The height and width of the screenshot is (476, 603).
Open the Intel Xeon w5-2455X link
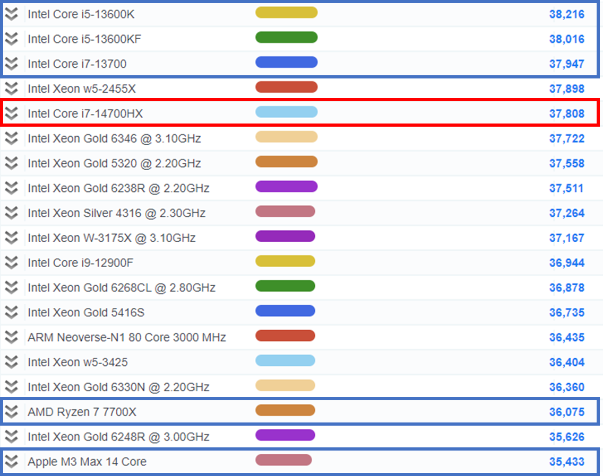[82, 89]
